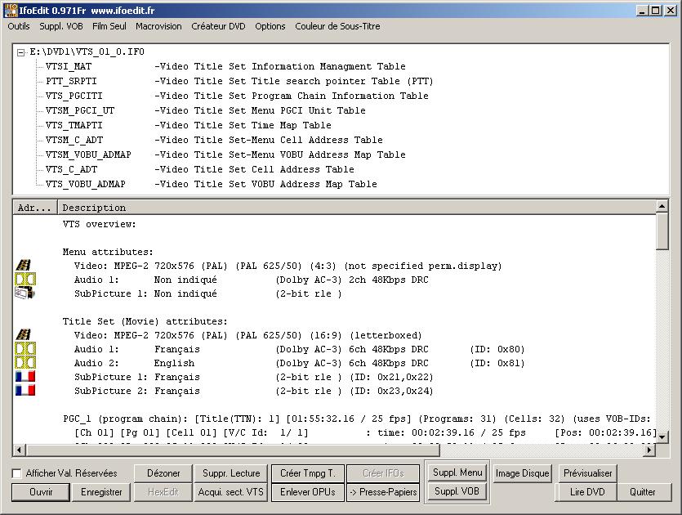Screen dimensions: 682x515
Task: Click the subpicture icon beside Non indiqué SubPicture 1
Action: pyautogui.click(x=24, y=293)
